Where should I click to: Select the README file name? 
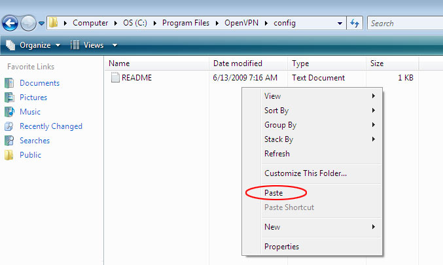coord(137,78)
